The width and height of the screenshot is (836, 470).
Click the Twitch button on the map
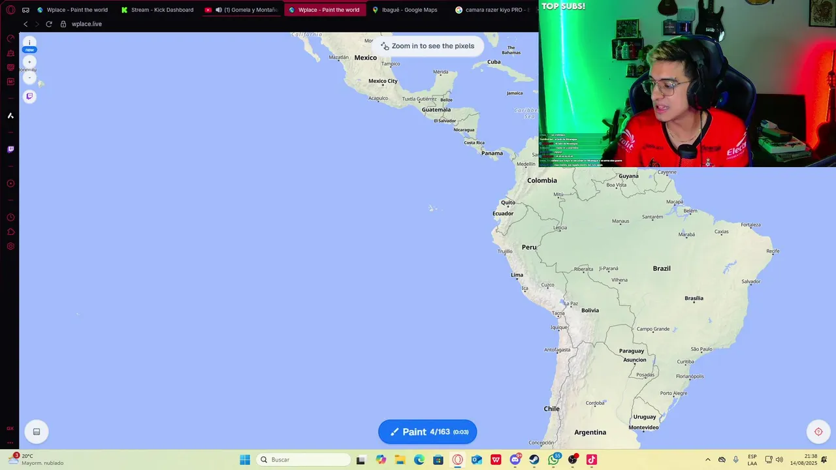click(x=29, y=96)
